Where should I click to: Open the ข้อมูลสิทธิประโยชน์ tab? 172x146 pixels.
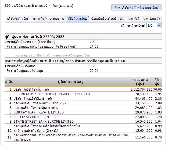[103, 19]
